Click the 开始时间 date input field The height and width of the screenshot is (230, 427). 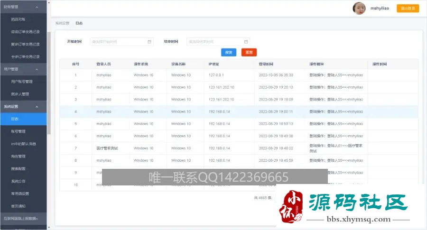pos(121,42)
